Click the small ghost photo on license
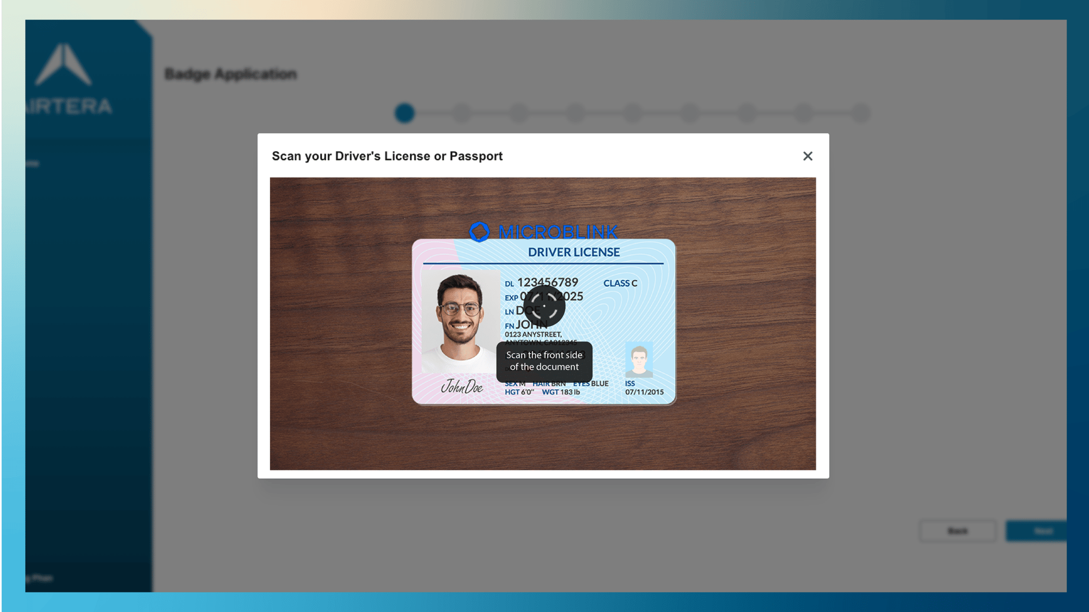 click(x=639, y=360)
